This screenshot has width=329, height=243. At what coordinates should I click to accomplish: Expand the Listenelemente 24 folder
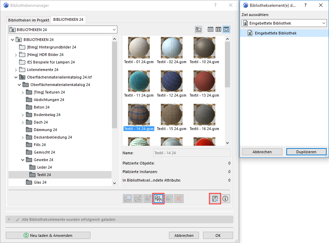tap(16, 70)
